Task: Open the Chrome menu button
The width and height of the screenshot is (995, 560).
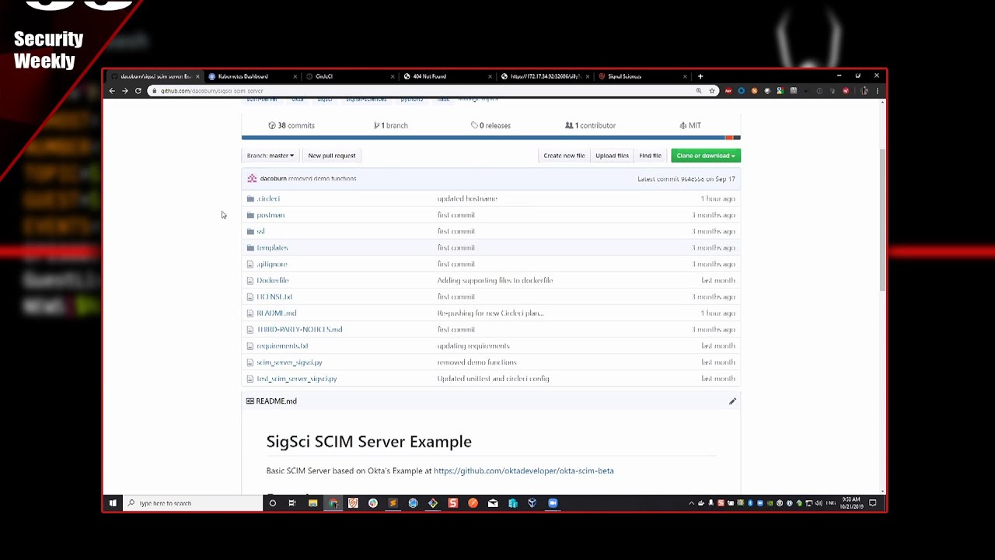Action: 877,91
